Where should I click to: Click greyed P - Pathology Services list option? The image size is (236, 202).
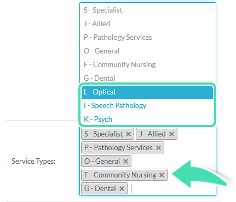(148, 37)
